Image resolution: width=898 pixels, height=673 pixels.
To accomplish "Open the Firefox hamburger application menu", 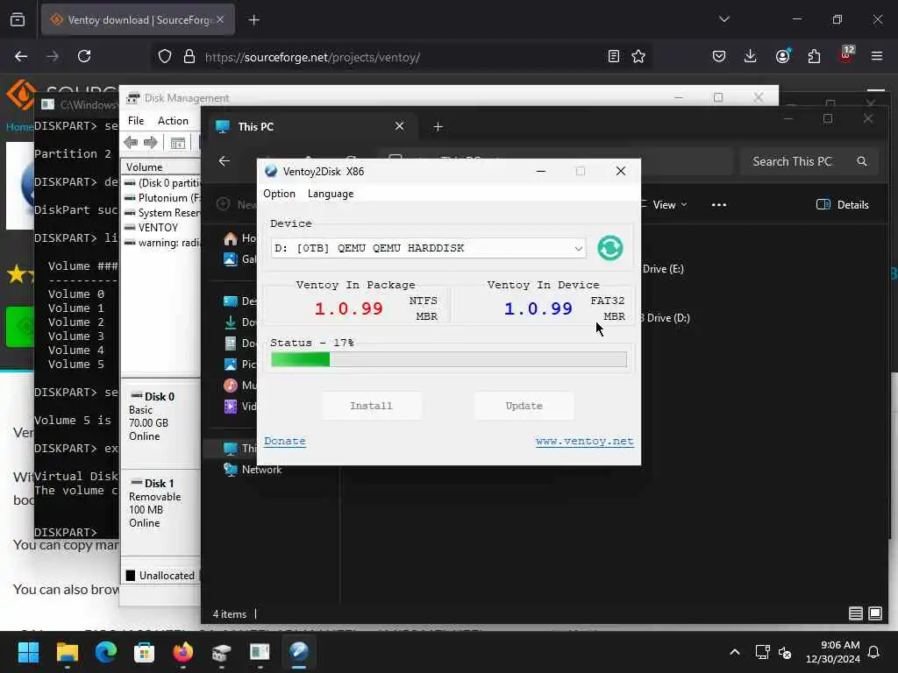I will click(x=877, y=56).
